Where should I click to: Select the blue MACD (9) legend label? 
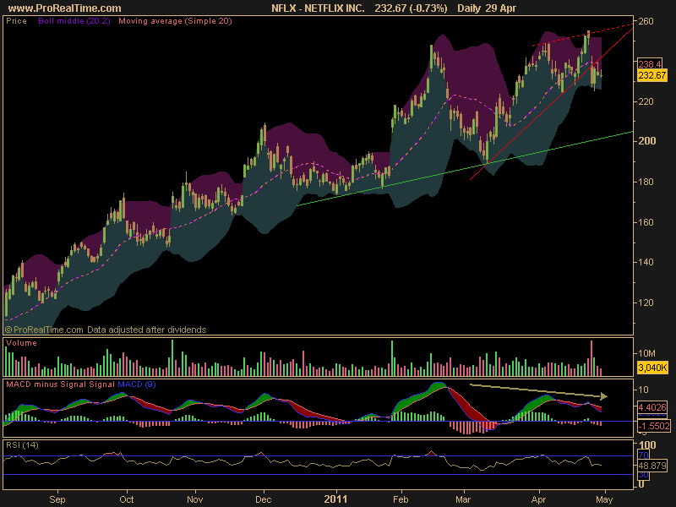pos(136,384)
